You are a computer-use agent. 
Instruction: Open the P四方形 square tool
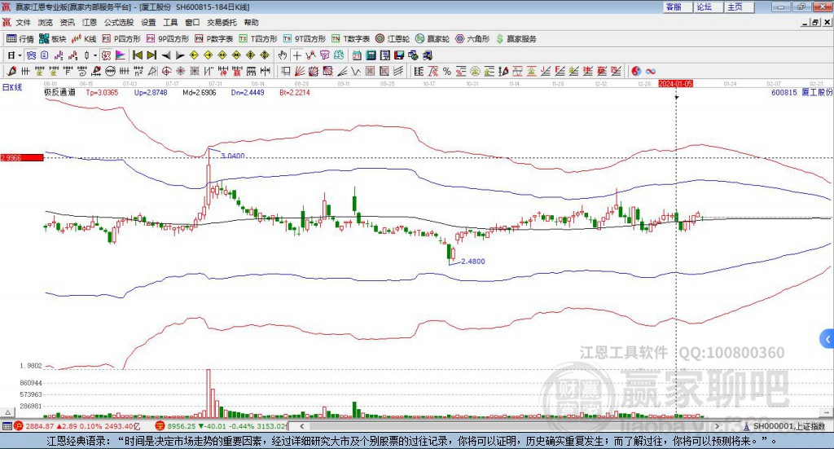pyautogui.click(x=121, y=39)
